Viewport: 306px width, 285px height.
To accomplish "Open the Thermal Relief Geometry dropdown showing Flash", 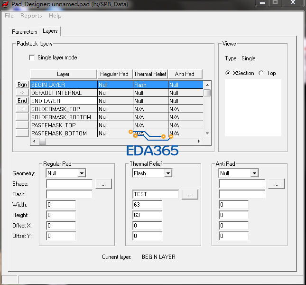I will pyautogui.click(x=168, y=173).
